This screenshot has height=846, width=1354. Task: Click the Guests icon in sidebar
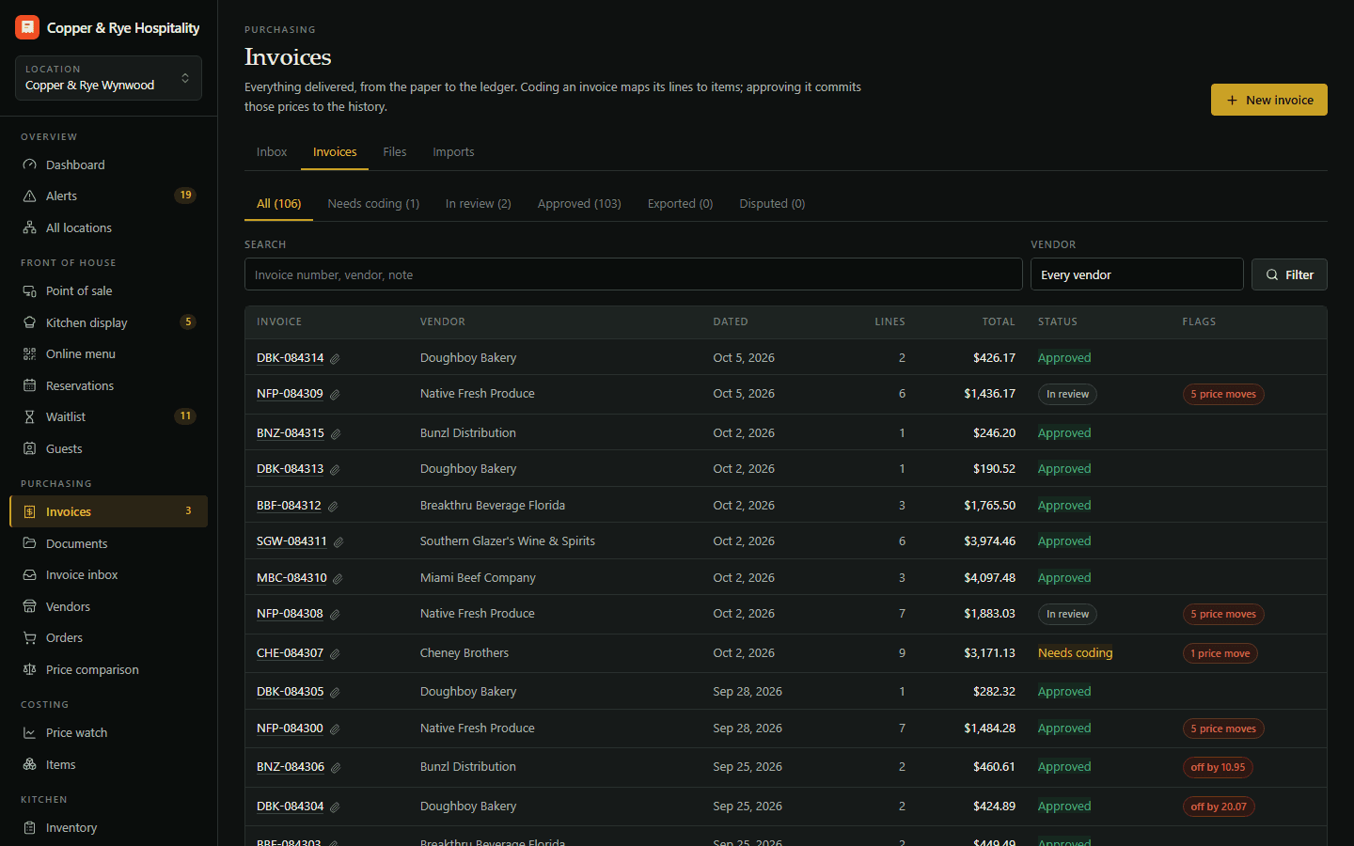point(29,448)
